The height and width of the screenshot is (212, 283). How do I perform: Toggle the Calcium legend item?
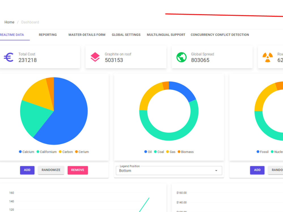(27, 152)
